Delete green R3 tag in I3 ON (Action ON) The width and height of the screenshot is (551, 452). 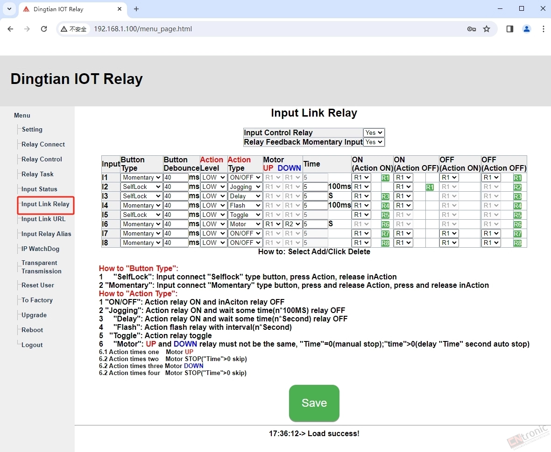[385, 196]
